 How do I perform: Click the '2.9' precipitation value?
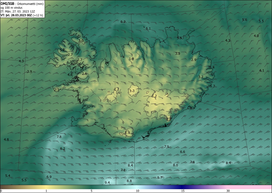194,60
